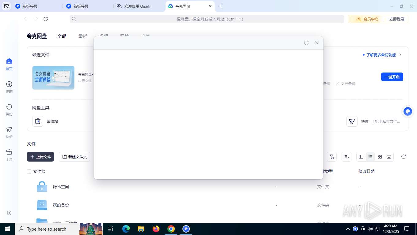The height and width of the screenshot is (235, 417).
Task: Launch Firefox from the taskbar
Action: tap(156, 229)
